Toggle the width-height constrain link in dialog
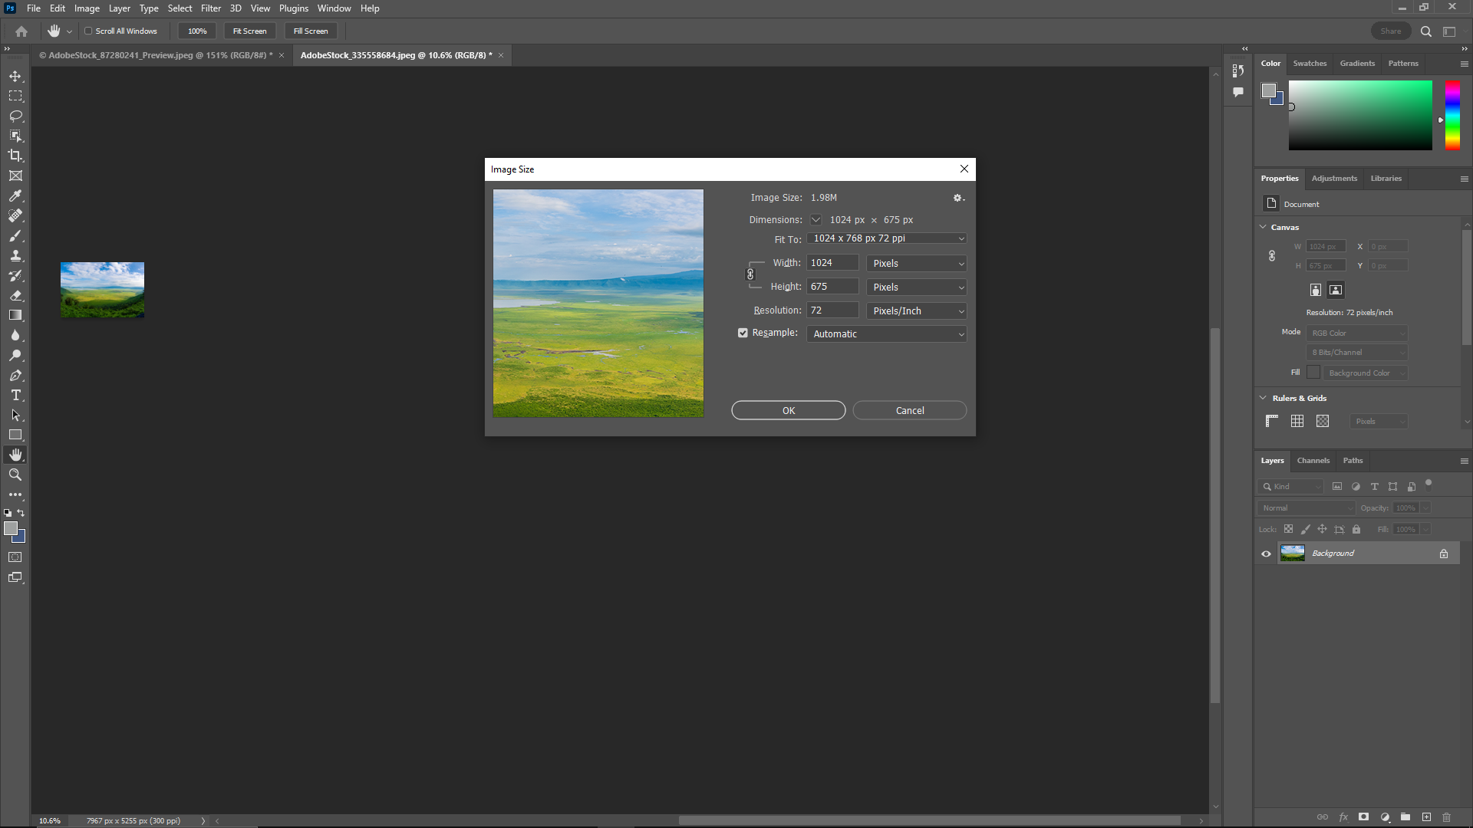The width and height of the screenshot is (1473, 828). point(750,274)
